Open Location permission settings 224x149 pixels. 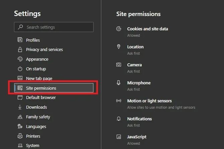135,47
